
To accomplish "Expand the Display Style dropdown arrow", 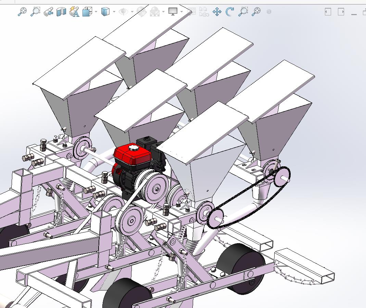I will (x=114, y=11).
